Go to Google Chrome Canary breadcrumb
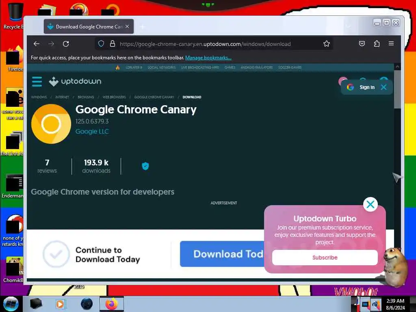 [x=154, y=97]
